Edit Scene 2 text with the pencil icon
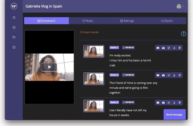The height and width of the screenshot is (126, 193). click(169, 75)
